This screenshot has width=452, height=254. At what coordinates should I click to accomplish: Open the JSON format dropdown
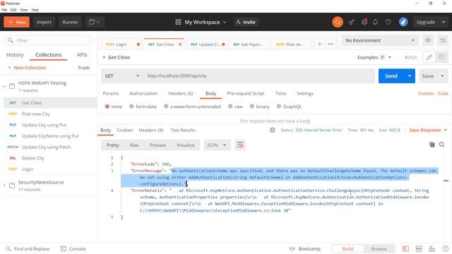point(217,145)
